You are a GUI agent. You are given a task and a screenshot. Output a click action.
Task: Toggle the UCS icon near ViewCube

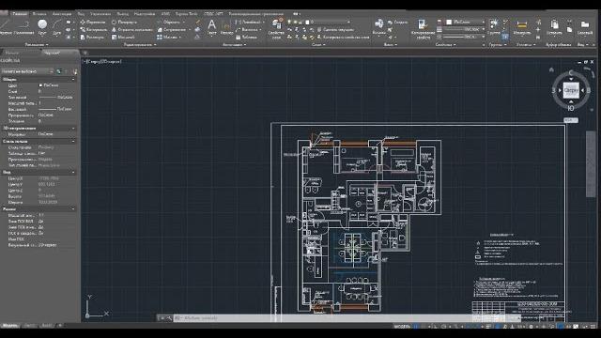tap(570, 120)
